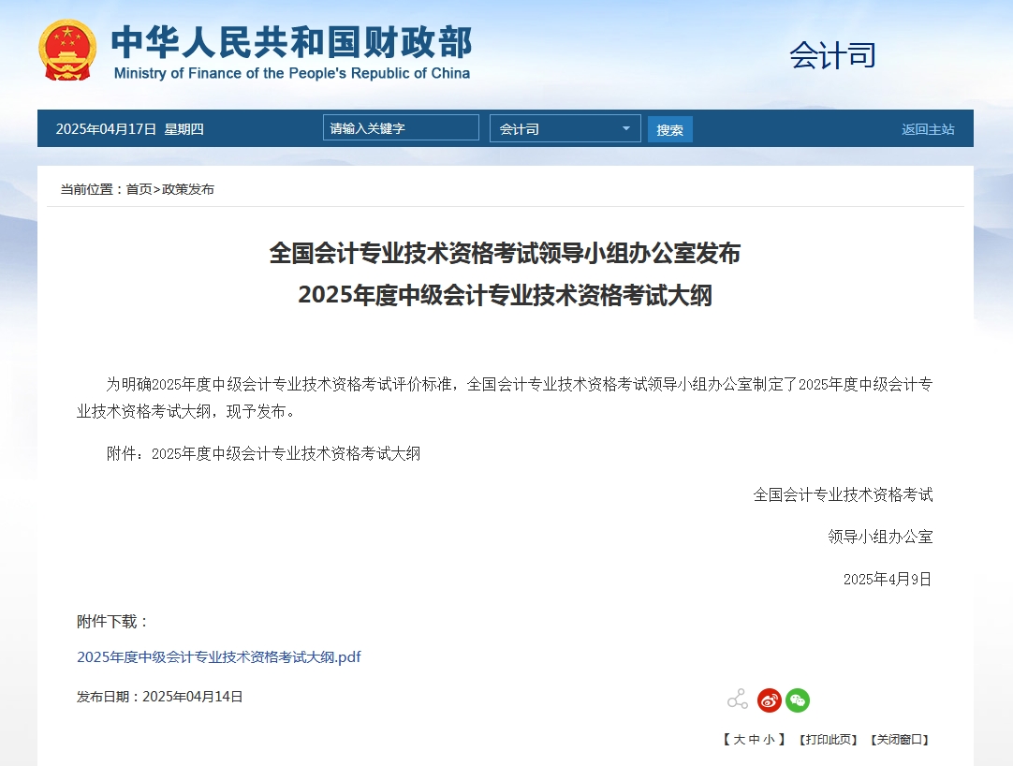Go to 首页 in breadcrumb
Screen dimensions: 1013x766
click(x=139, y=189)
